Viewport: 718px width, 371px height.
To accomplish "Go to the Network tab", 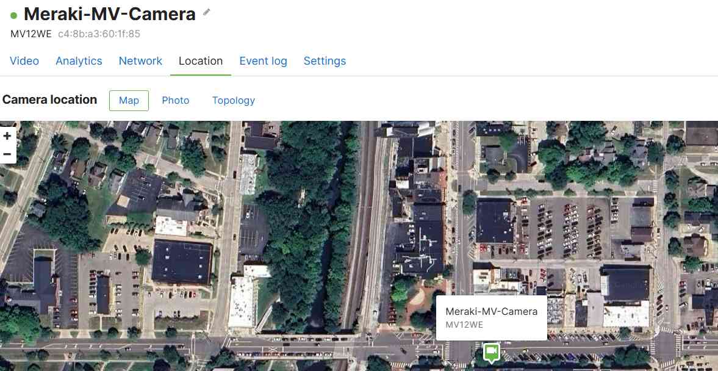I will coord(140,61).
